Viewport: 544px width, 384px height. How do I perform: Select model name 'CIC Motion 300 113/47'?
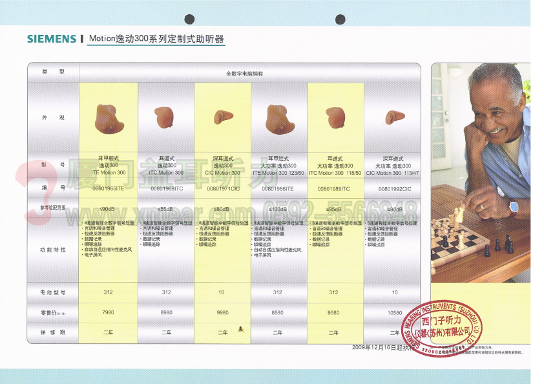(x=392, y=173)
